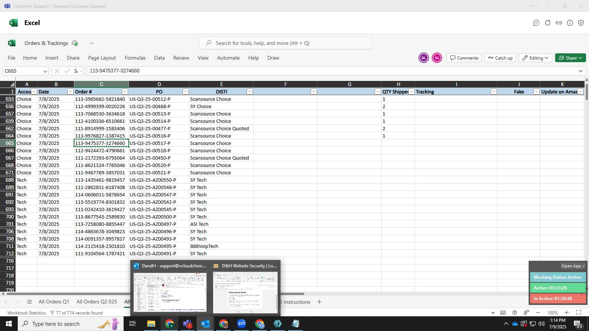Switch to the All Orders Q1 sheet
Screen dimensions: 589x331
tap(54, 302)
